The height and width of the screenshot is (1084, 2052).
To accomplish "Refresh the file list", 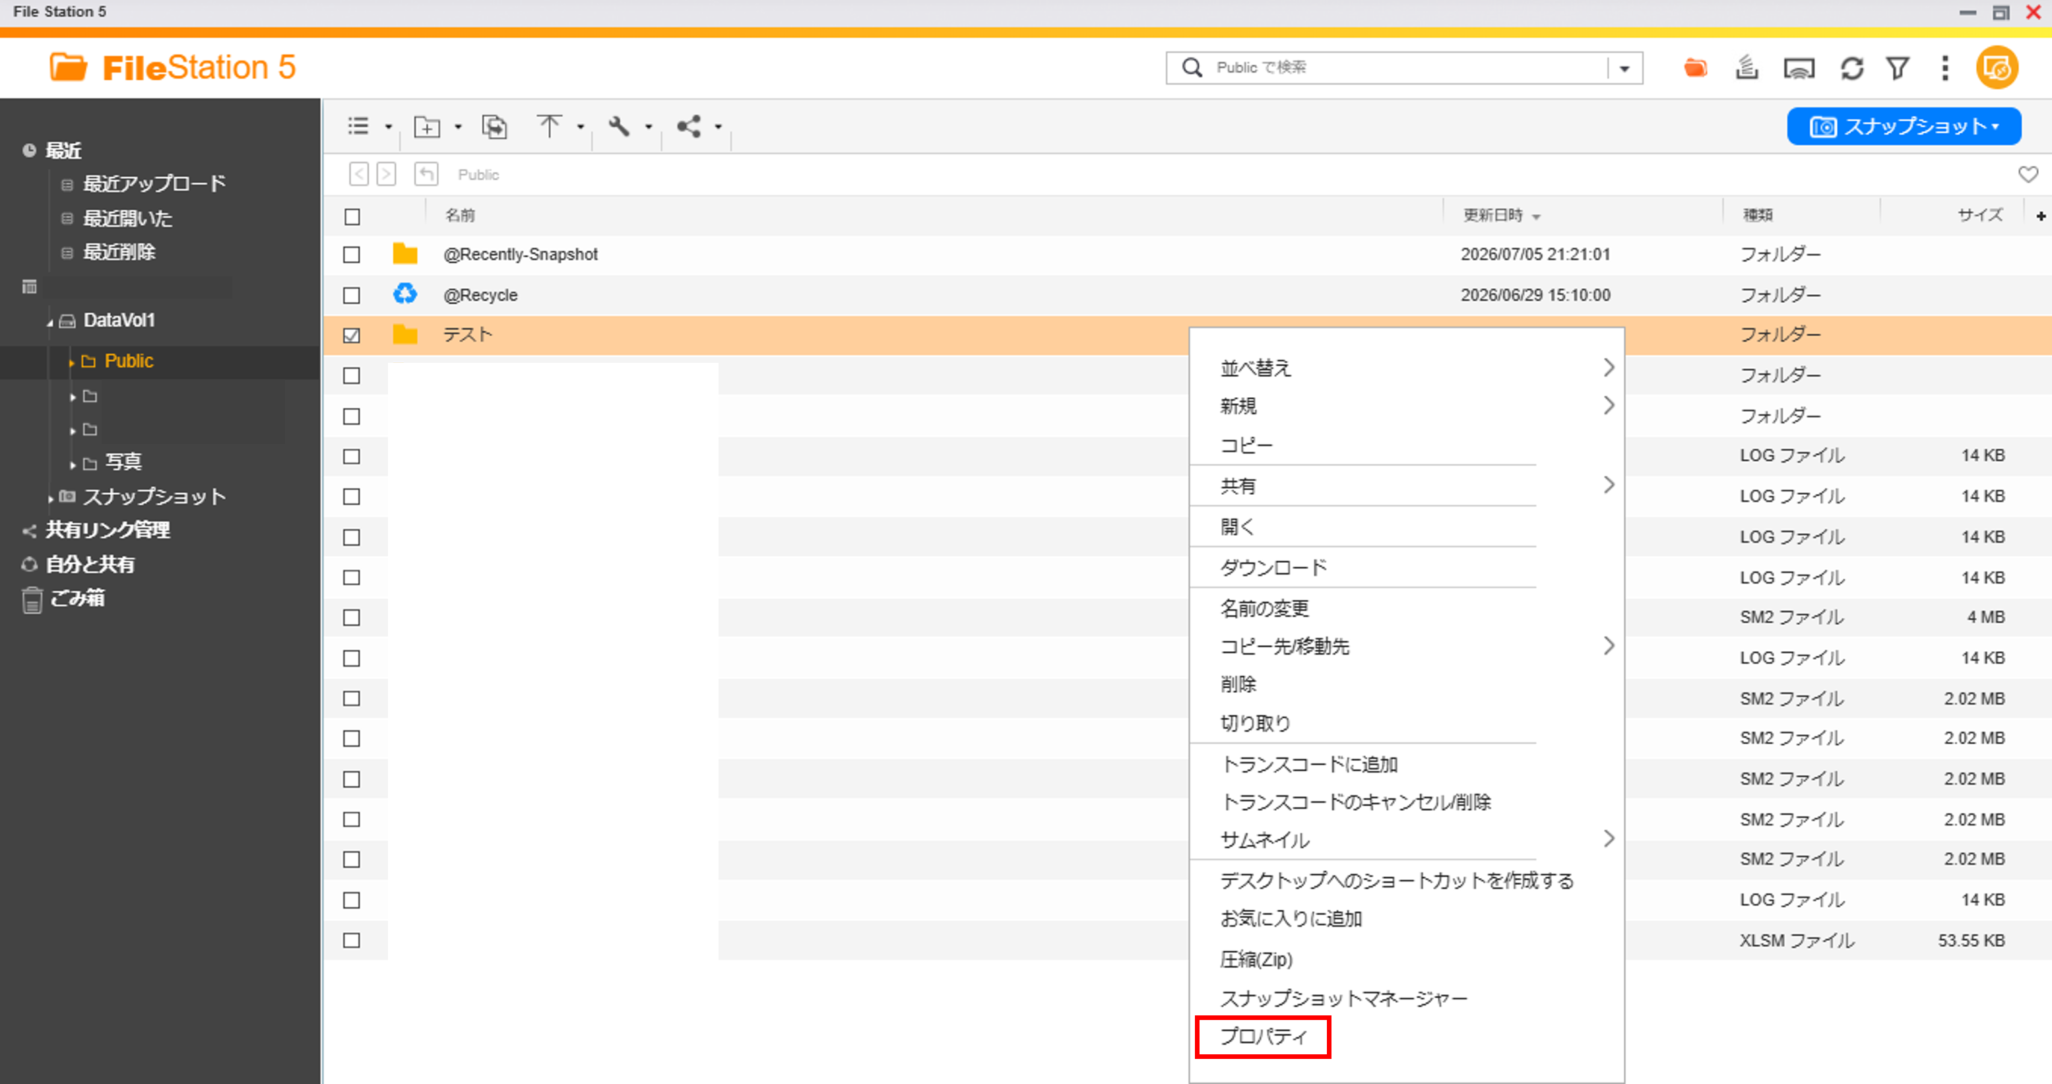I will click(1851, 69).
